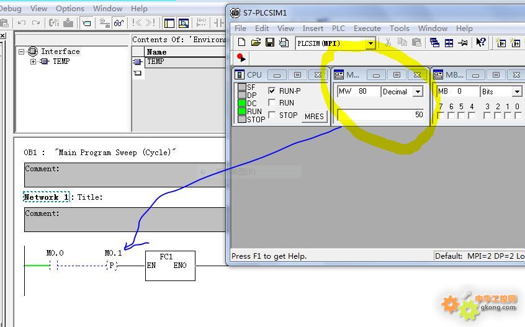Screen dimensions: 525x327
Task: Open the editor's Debug menu
Action: coord(10,8)
